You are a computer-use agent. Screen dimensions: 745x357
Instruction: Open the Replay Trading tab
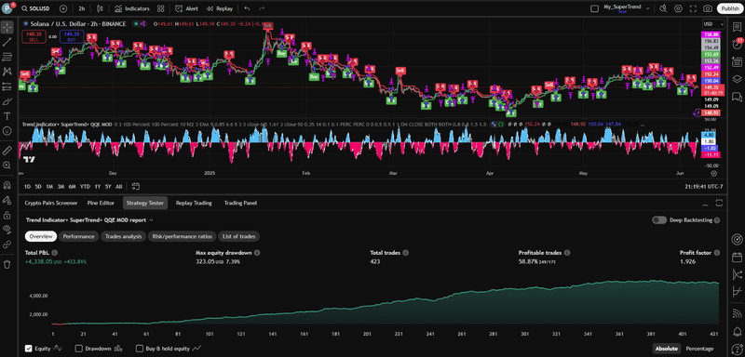tap(194, 203)
